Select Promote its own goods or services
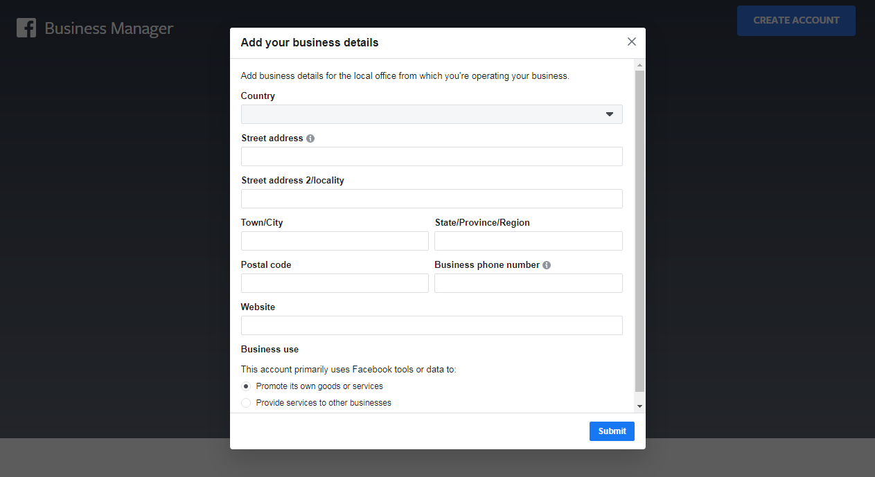This screenshot has height=477, width=875. [x=246, y=386]
